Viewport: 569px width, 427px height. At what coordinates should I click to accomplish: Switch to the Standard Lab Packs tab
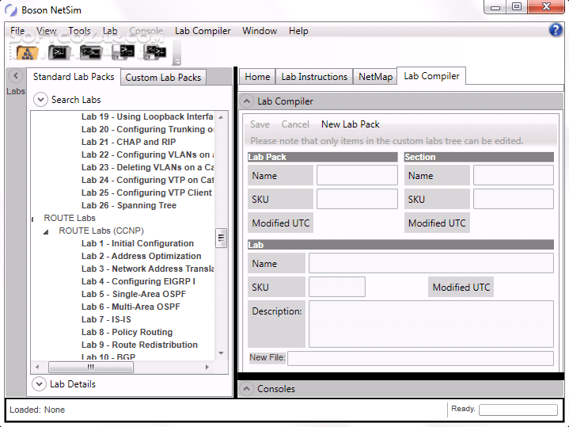point(74,77)
